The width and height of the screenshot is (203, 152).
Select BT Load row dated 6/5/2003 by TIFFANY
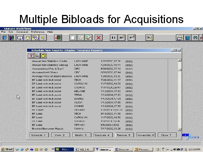(x=82, y=125)
